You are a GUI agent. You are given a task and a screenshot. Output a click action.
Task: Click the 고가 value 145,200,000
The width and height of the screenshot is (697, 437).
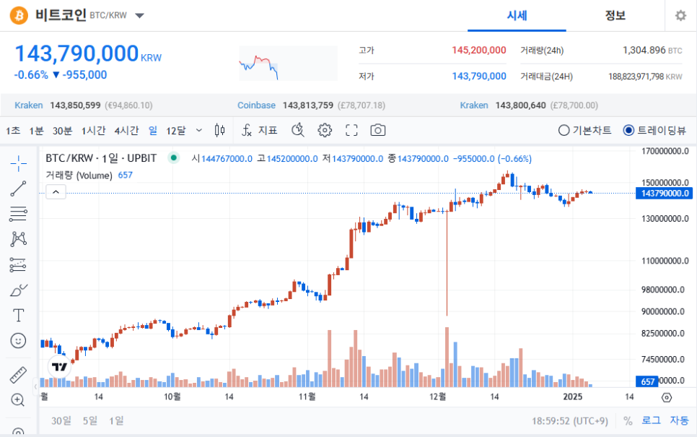pos(479,51)
